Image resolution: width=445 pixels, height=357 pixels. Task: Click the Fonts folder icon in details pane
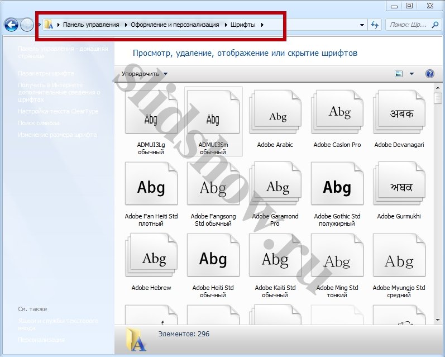(136, 339)
